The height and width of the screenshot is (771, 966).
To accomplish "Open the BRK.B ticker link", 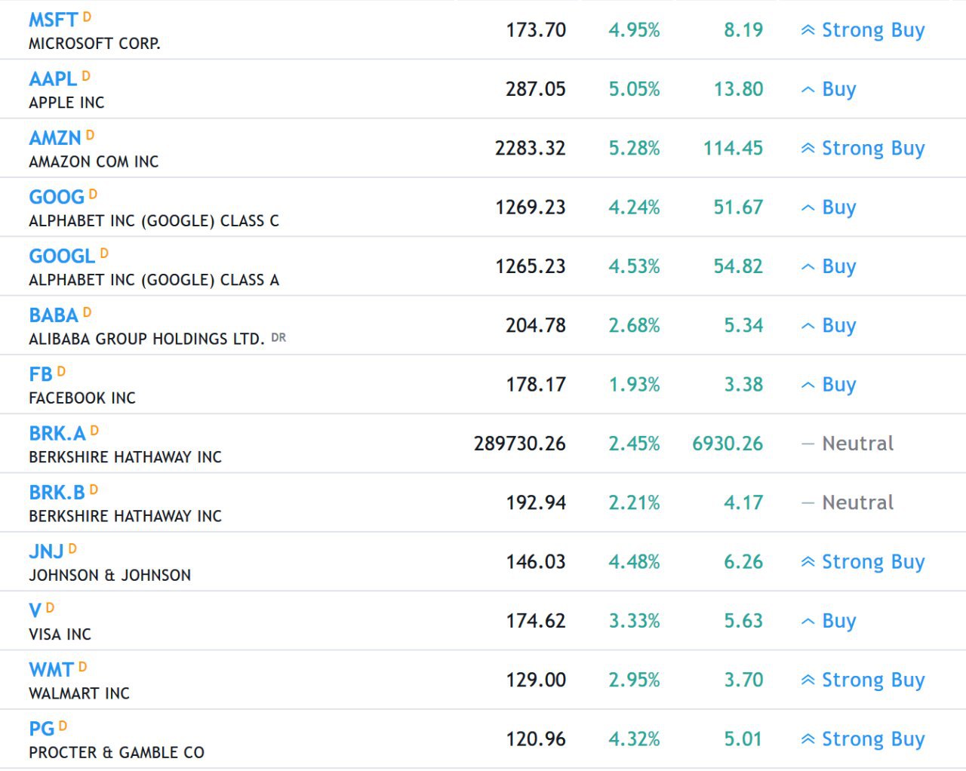I will [x=57, y=493].
